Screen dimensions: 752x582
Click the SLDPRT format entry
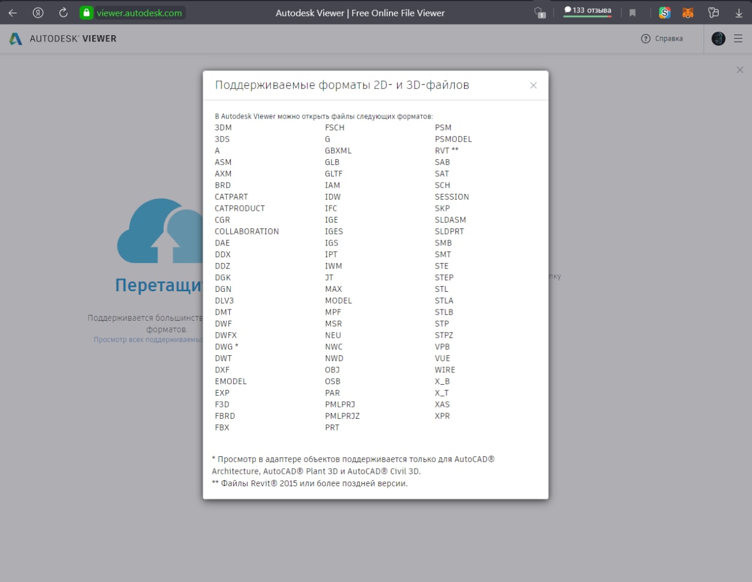click(449, 231)
